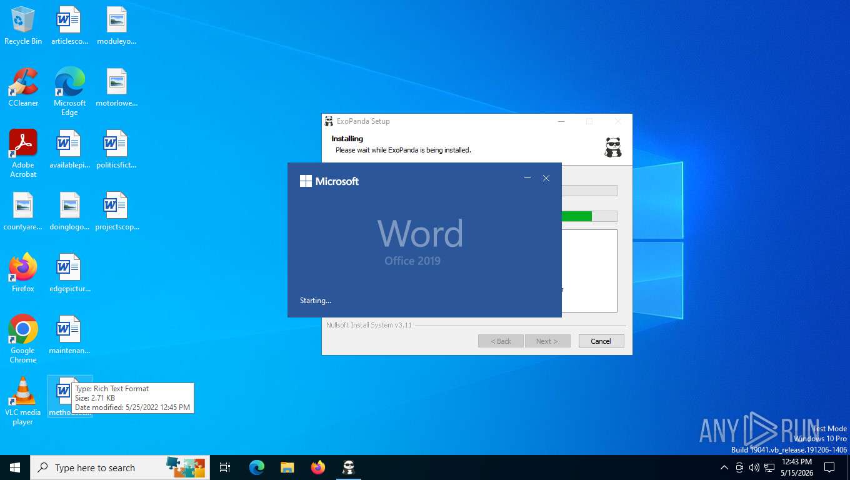Launch CCleaner from the desktop
The width and height of the screenshot is (850, 480).
tap(23, 87)
